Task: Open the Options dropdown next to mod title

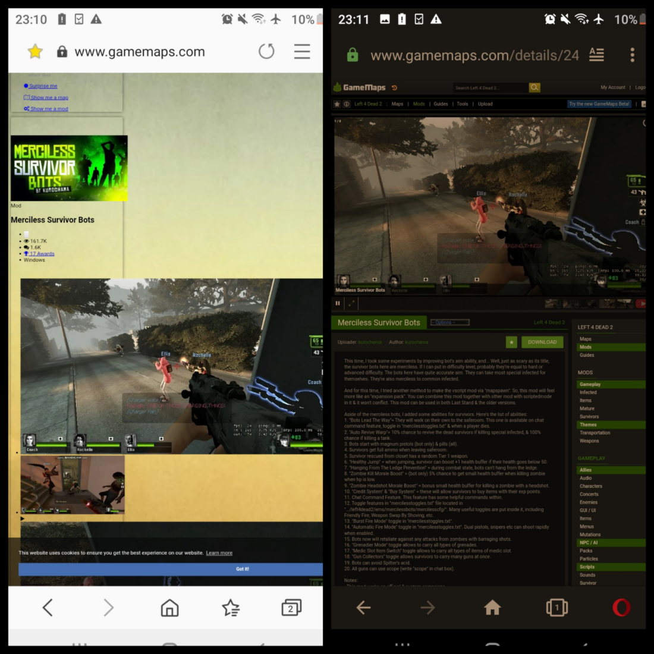Action: 450,322
